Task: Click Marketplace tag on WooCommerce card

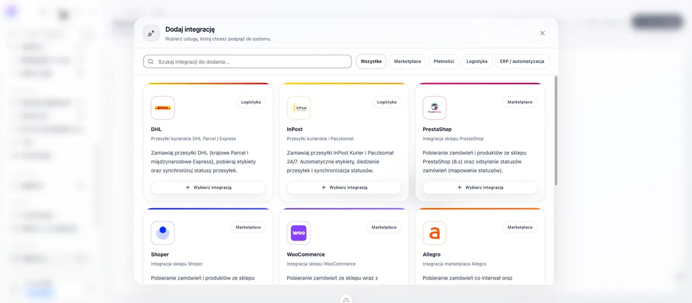Action: pyautogui.click(x=384, y=227)
